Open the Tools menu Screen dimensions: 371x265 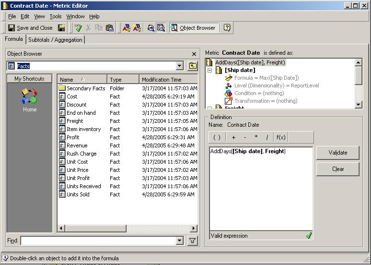pos(55,16)
